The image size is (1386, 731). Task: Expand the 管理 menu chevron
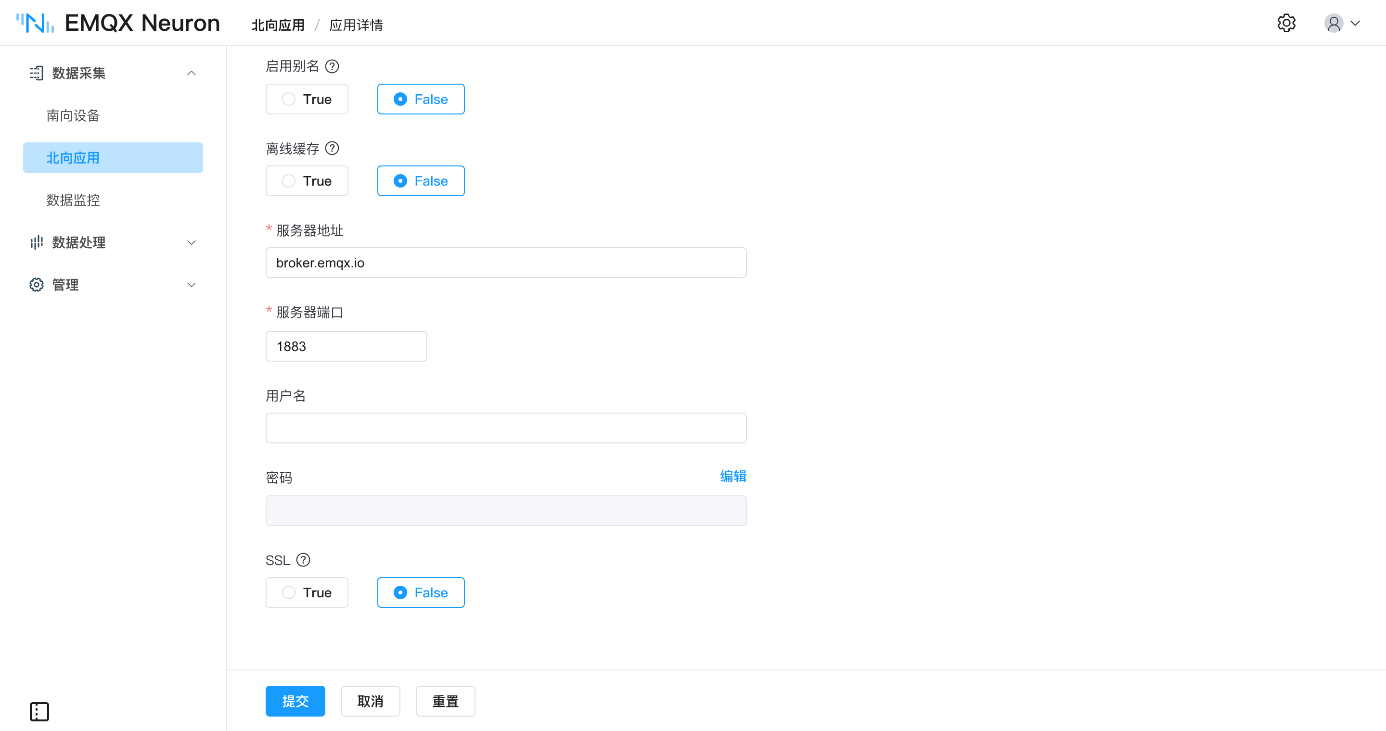tap(191, 285)
